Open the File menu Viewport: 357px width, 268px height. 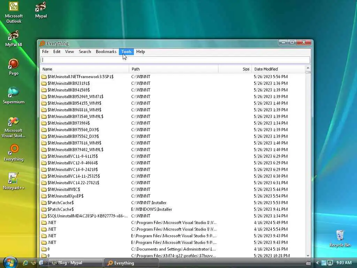click(45, 52)
